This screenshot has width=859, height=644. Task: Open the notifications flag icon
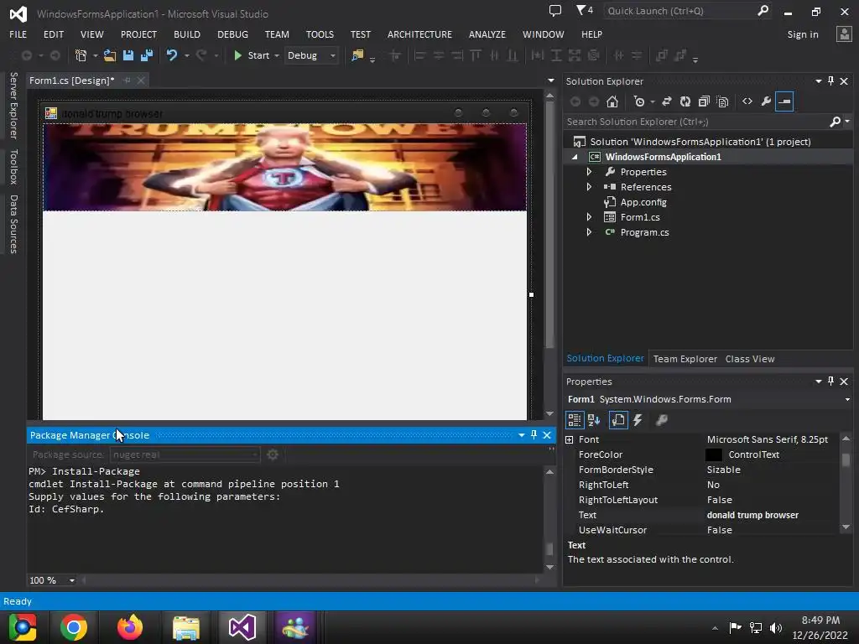pos(584,10)
